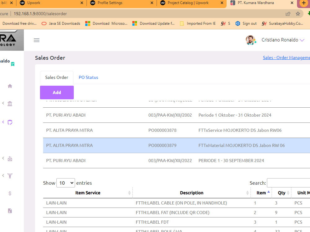Open the Sign out bookmark
This screenshot has height=232, width=310.
(246, 24)
